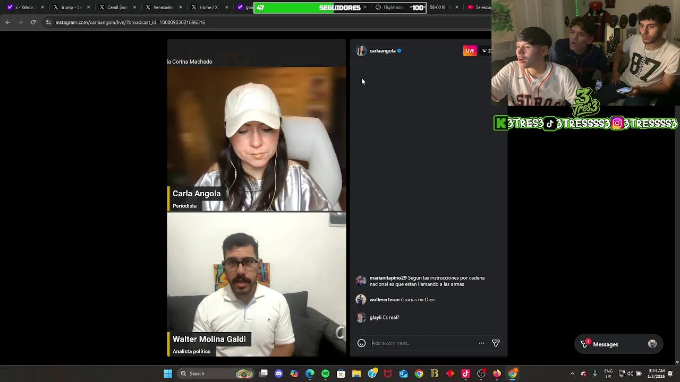Viewport: 680px width, 382px height.
Task: Open network status tray icon
Action: point(621,374)
